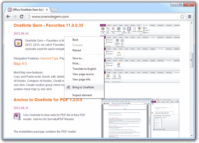Click the text Mind Map new features:
The height and width of the screenshot is (143, 199).
[x=29, y=72]
